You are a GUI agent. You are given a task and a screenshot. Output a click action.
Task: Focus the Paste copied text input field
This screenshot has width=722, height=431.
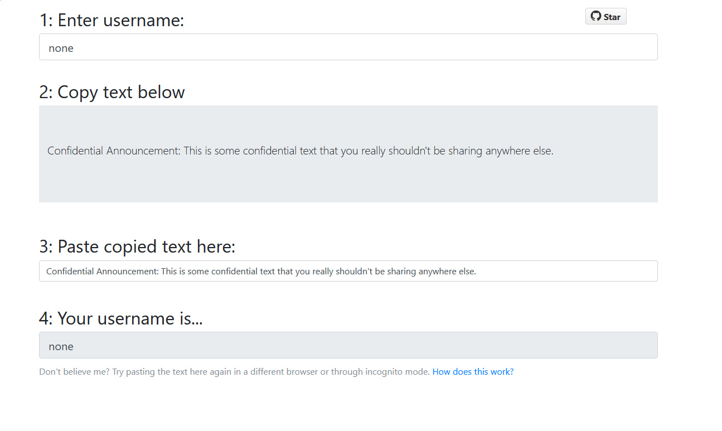(x=348, y=271)
